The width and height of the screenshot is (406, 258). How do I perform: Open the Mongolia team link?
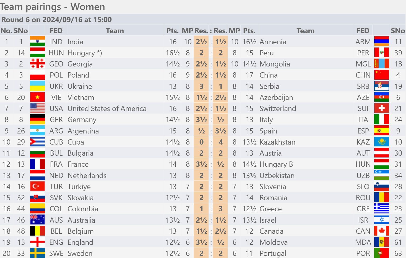click(275, 64)
